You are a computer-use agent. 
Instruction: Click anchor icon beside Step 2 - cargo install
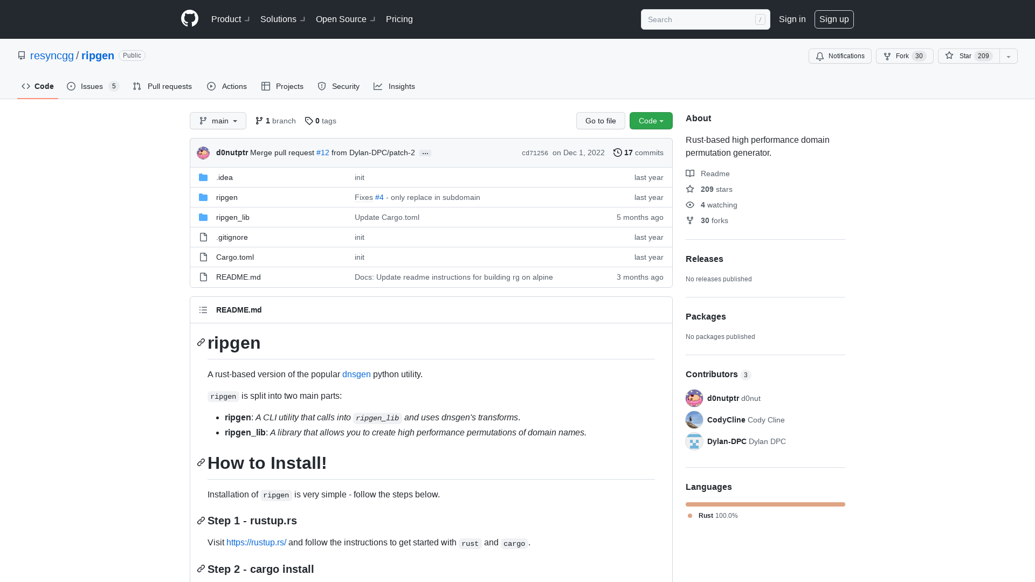(201, 569)
